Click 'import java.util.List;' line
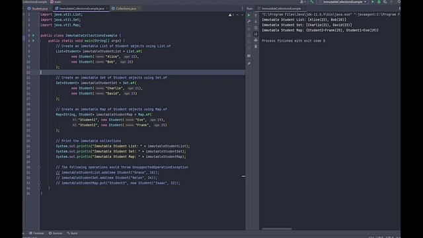This screenshot has height=238, width=423. tap(61, 15)
